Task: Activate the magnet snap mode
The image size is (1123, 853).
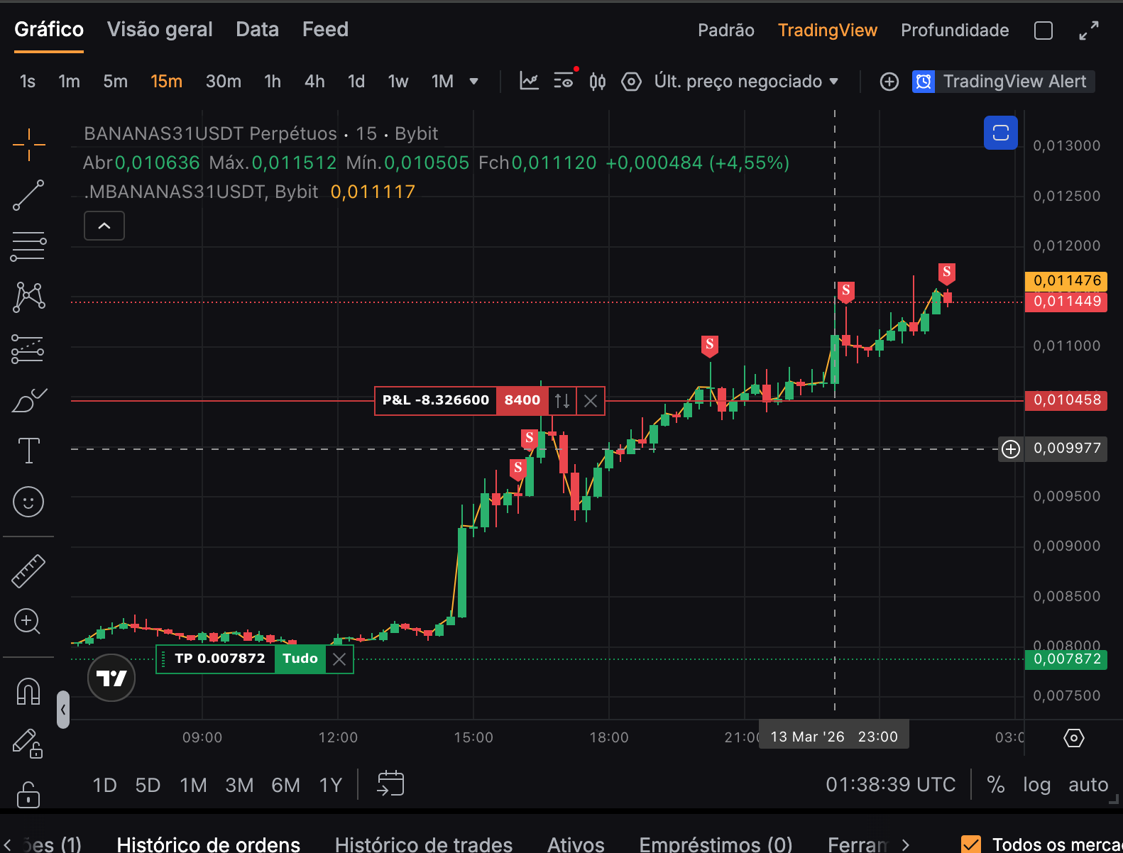Action: point(28,691)
